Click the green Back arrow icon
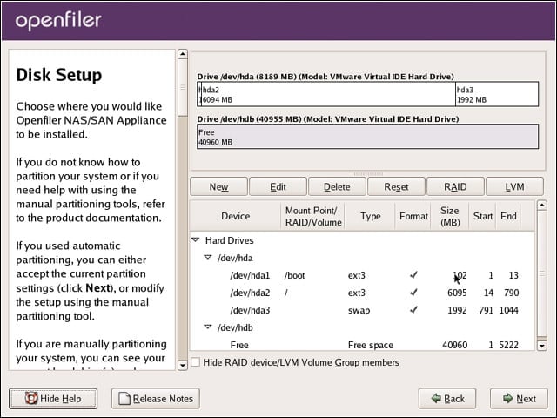This screenshot has height=418, width=557. (436, 398)
